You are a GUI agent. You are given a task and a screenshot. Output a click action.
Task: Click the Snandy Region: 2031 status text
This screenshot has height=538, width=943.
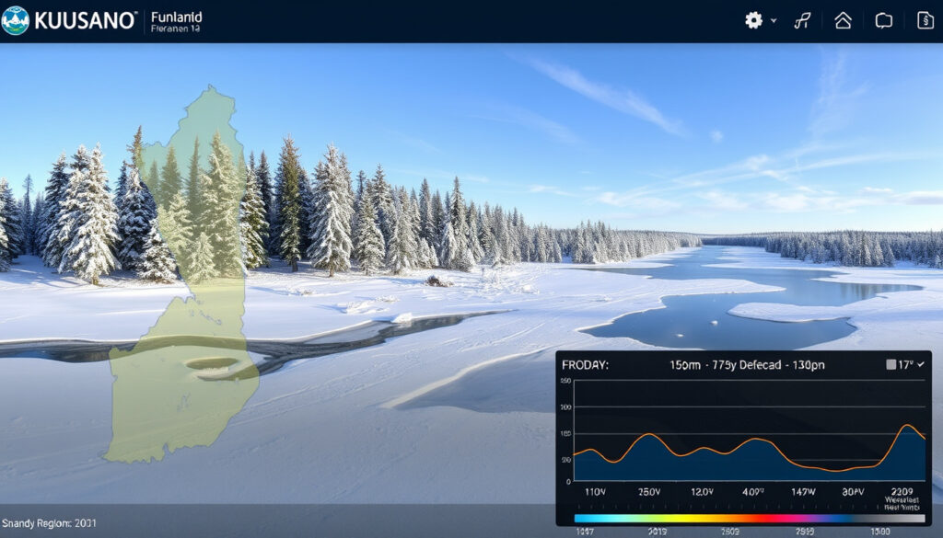click(x=49, y=523)
